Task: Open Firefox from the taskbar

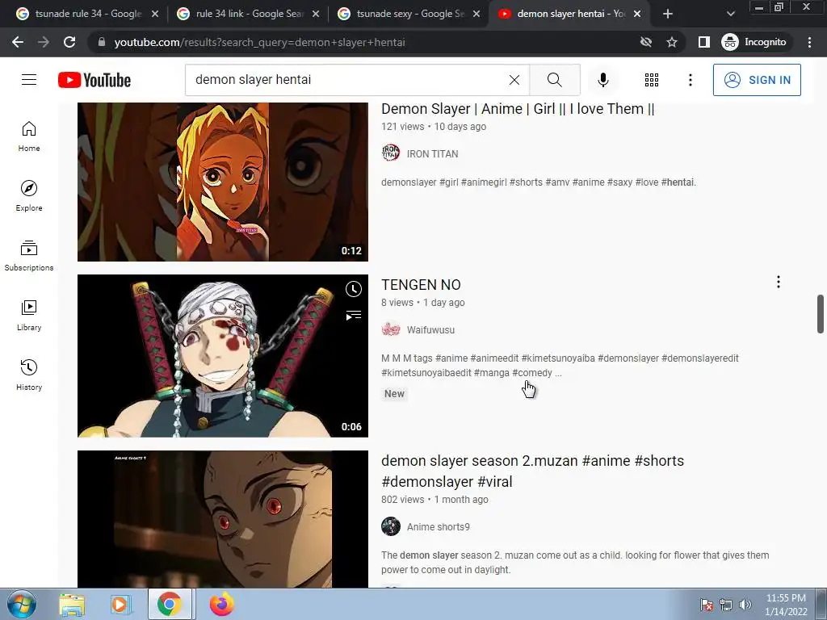Action: click(x=221, y=605)
